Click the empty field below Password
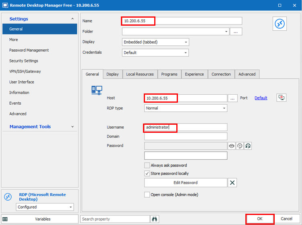This screenshot has height=225, width=302. click(186, 156)
